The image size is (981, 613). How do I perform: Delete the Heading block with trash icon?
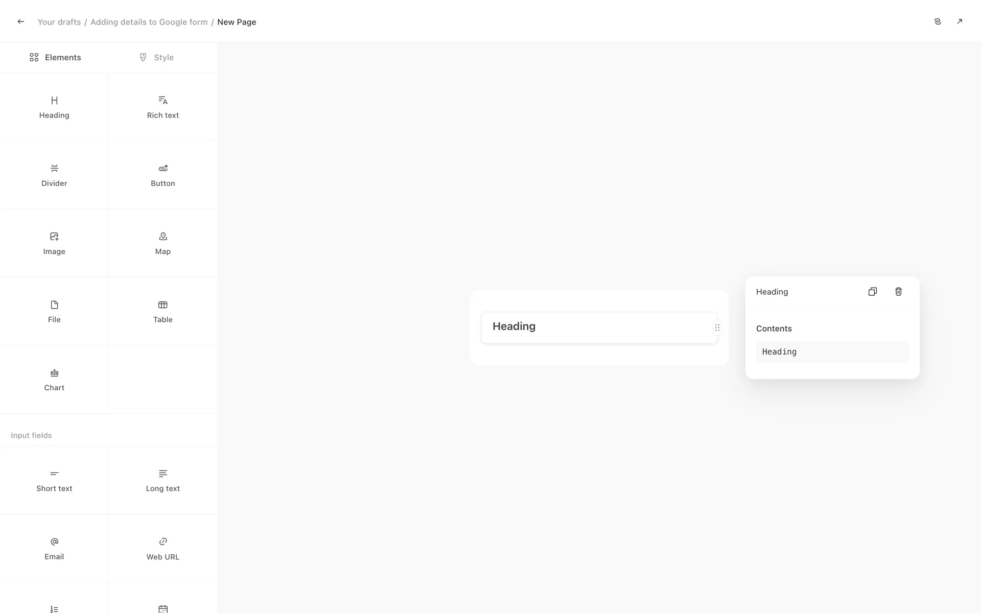point(898,292)
